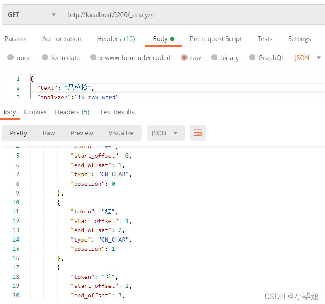The width and height of the screenshot is (325, 304).
Task: Open the orange JSON body format dropdown
Action: [308, 57]
